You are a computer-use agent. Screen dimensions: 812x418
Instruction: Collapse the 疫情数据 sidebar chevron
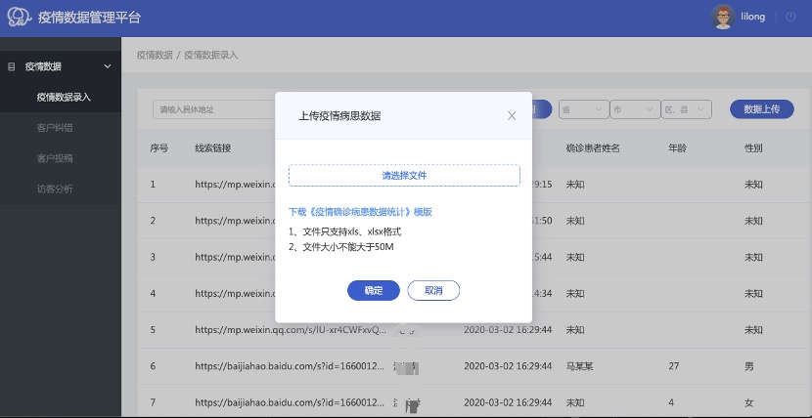(x=108, y=66)
